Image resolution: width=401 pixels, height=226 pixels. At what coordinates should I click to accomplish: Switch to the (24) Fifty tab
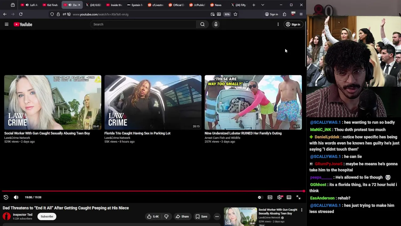coord(239,5)
